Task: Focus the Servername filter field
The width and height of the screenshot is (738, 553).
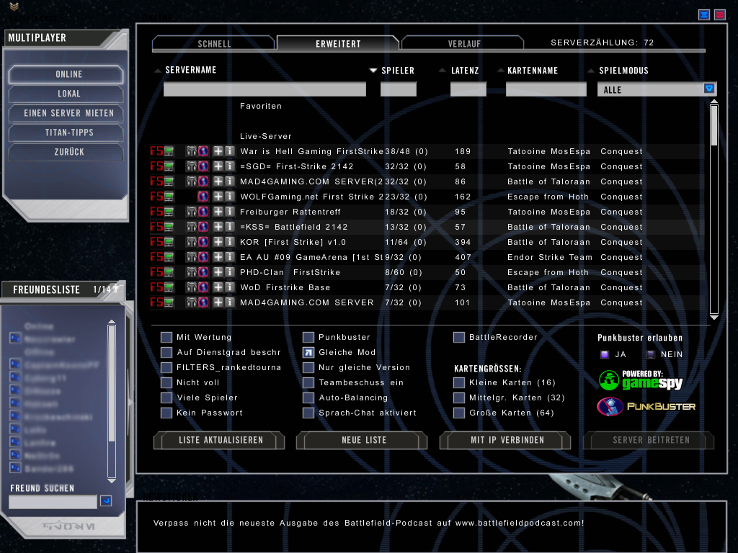Action: 264,89
